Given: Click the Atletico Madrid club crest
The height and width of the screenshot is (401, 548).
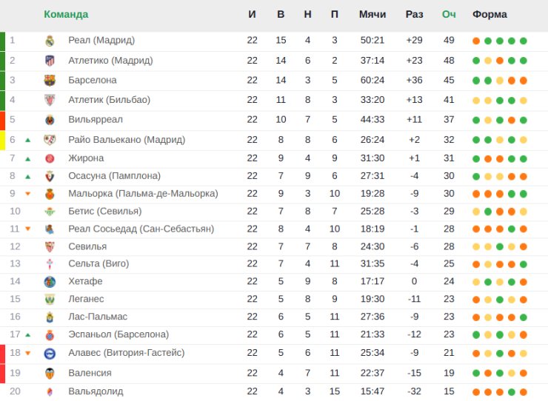Looking at the screenshot, I should pyautogui.click(x=50, y=61).
